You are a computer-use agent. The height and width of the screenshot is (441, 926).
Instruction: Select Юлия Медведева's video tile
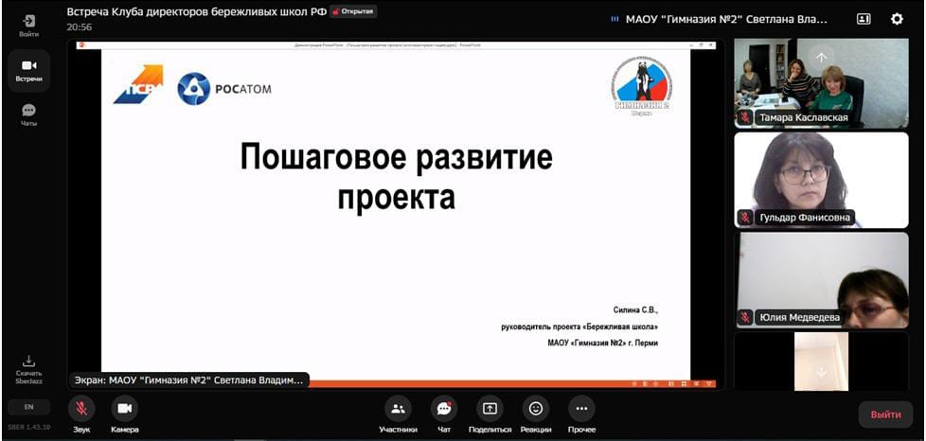point(821,279)
